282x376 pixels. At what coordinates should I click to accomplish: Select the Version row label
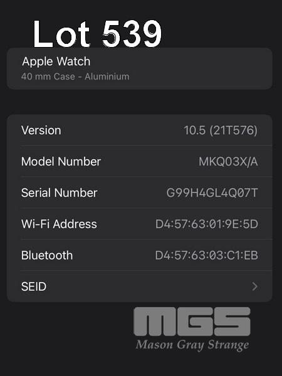click(x=41, y=130)
